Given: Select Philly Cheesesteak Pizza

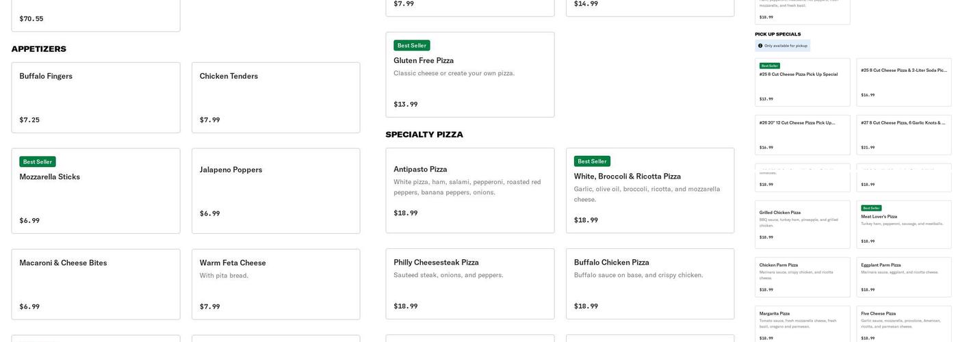Looking at the screenshot, I should (x=469, y=283).
